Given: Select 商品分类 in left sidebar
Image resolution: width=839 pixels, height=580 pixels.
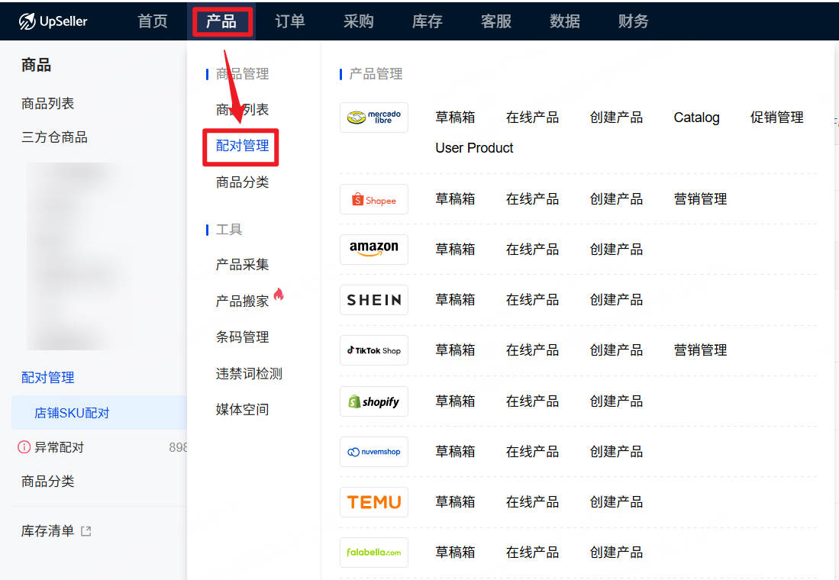Looking at the screenshot, I should pyautogui.click(x=47, y=482).
